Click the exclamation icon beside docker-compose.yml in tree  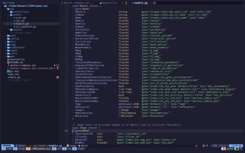[x=8, y=65]
